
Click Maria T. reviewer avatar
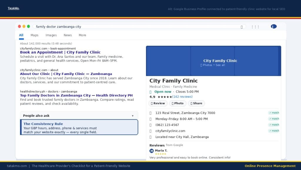[x=152, y=151]
